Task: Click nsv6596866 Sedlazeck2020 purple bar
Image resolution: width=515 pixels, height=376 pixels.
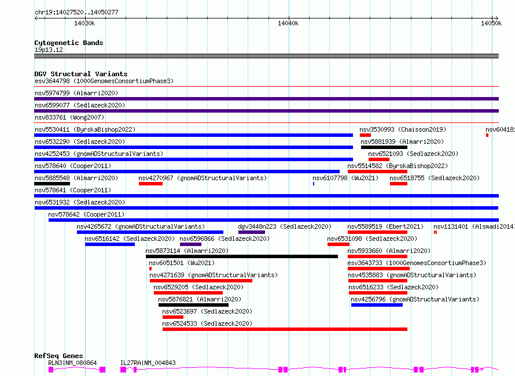Action: [190, 244]
